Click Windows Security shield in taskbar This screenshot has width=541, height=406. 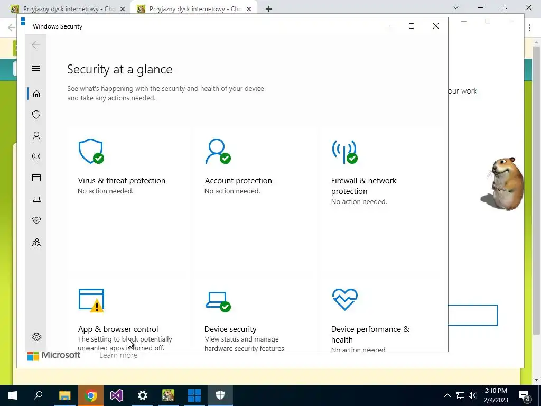tap(220, 395)
